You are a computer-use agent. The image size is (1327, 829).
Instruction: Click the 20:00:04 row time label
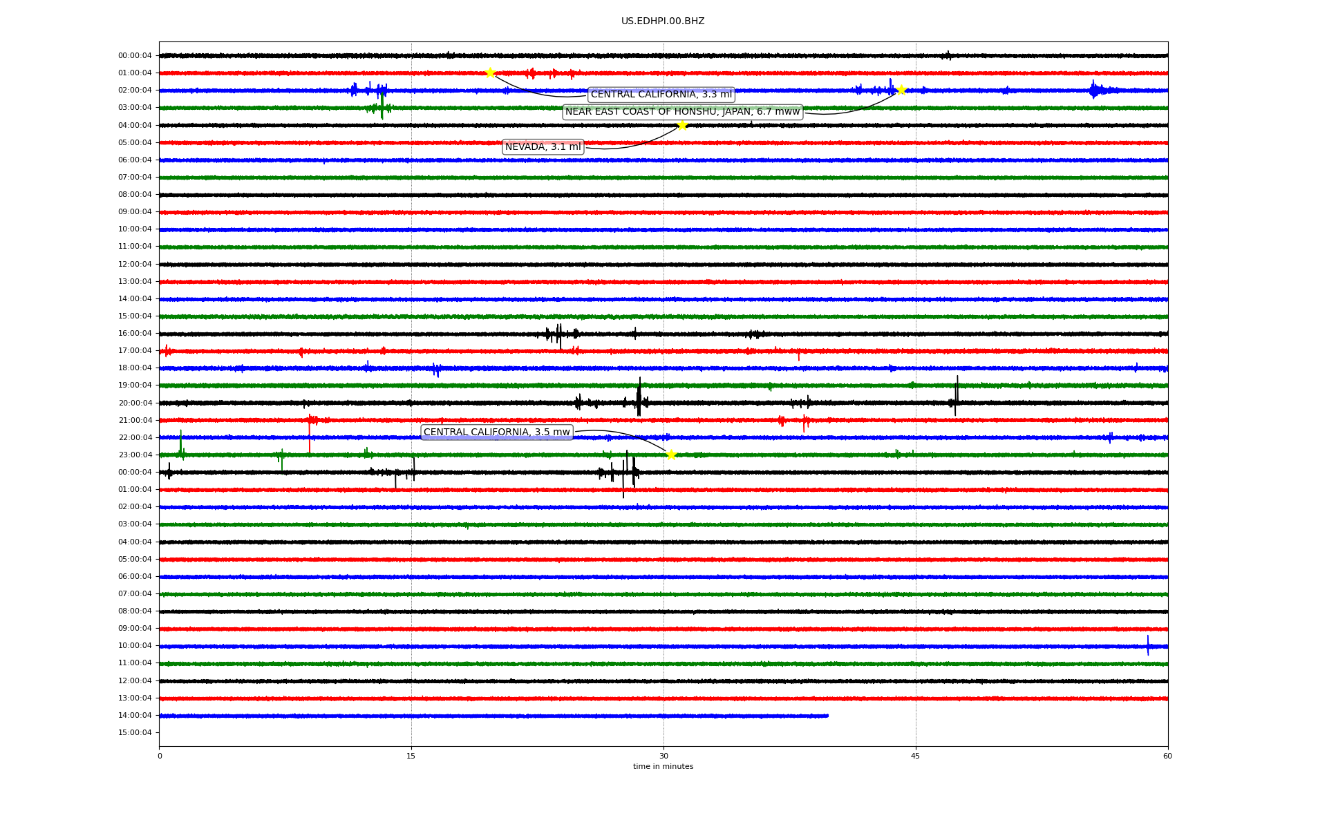[x=135, y=403]
